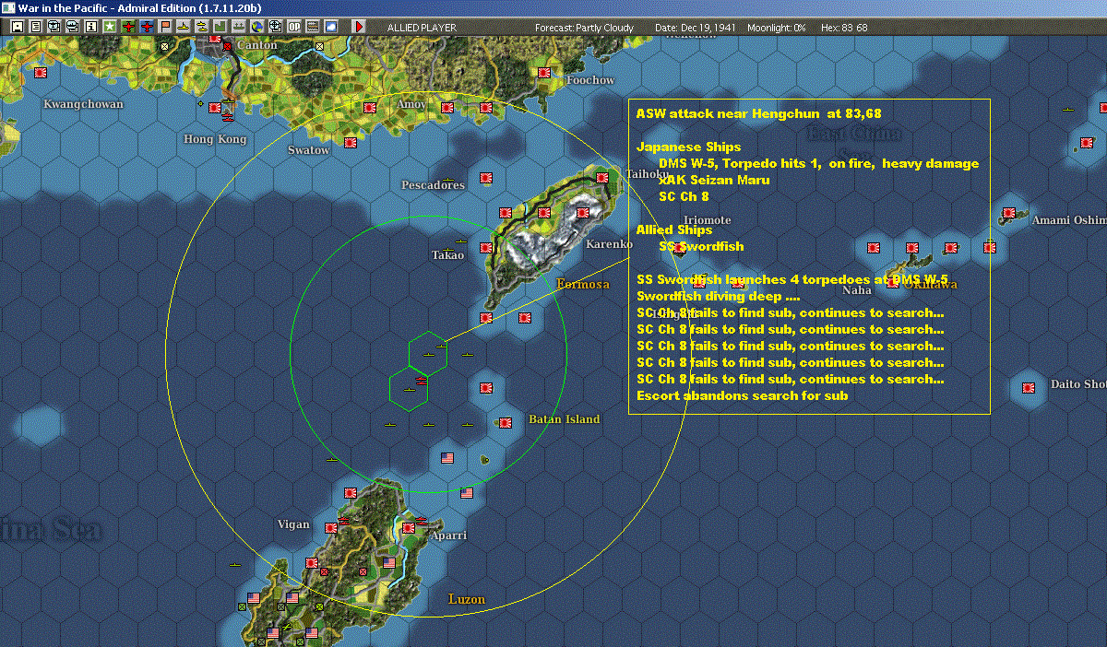The width and height of the screenshot is (1107, 647).
Task: Click the Formosa island label
Action: [x=583, y=284]
